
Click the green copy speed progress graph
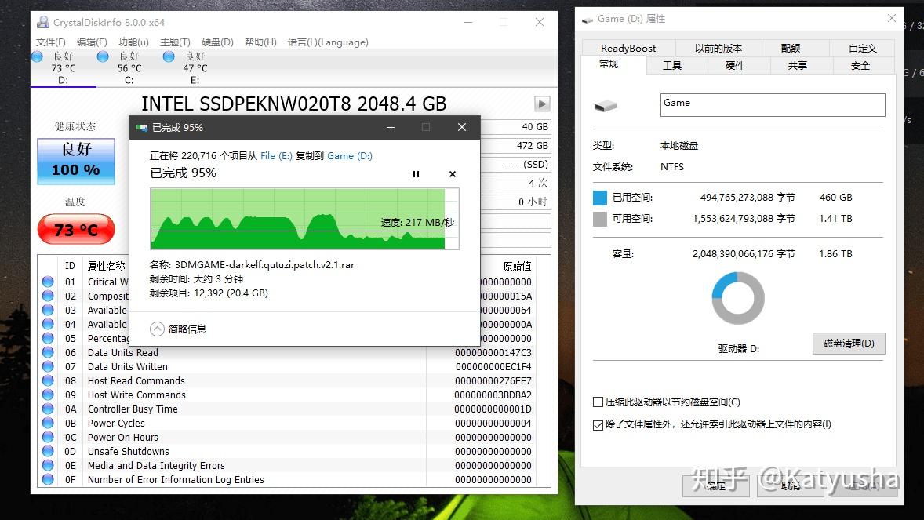pyautogui.click(x=302, y=218)
